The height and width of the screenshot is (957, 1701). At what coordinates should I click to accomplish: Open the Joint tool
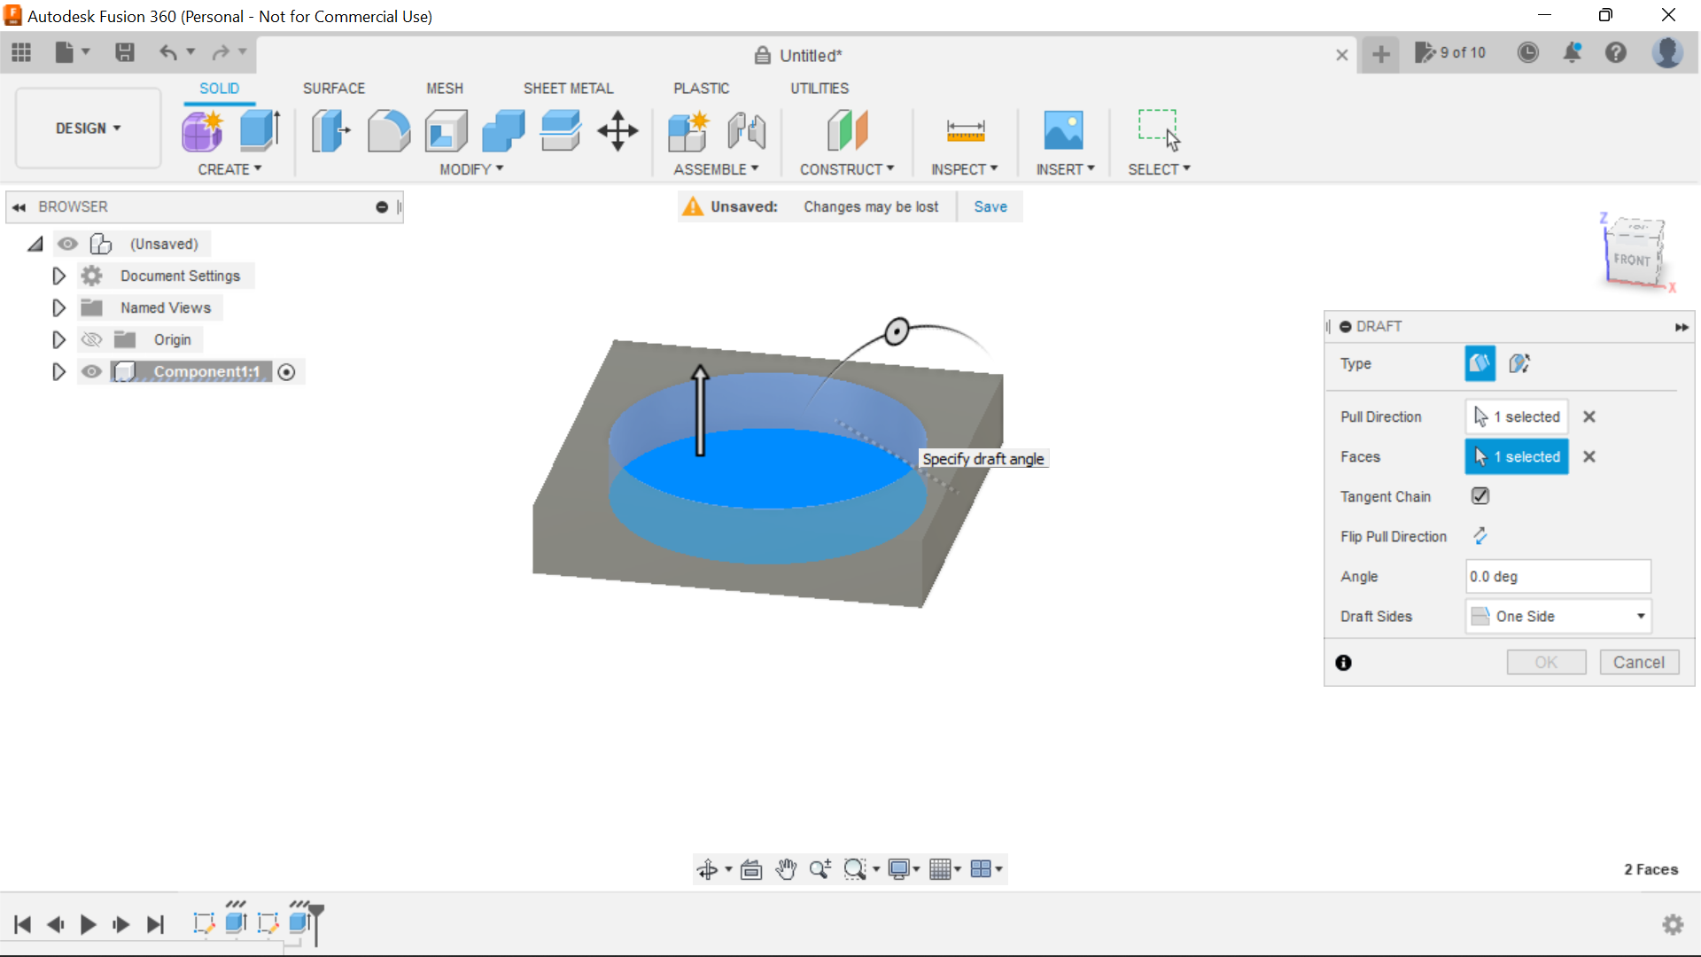746,130
